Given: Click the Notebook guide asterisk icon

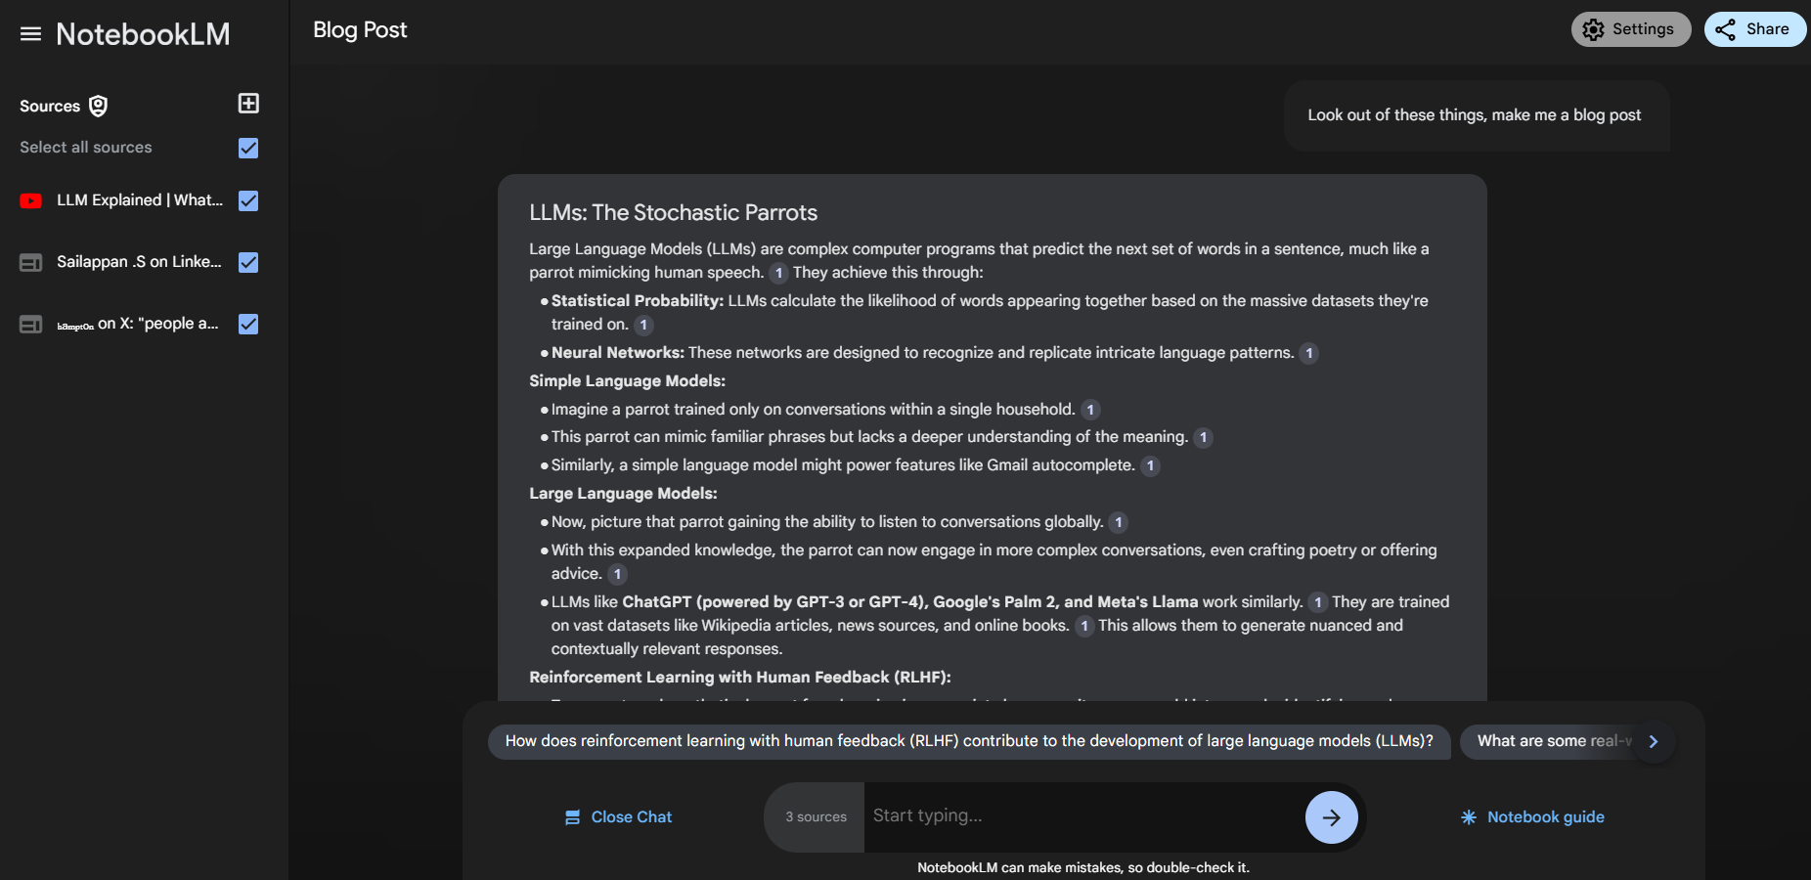Looking at the screenshot, I should (1468, 817).
